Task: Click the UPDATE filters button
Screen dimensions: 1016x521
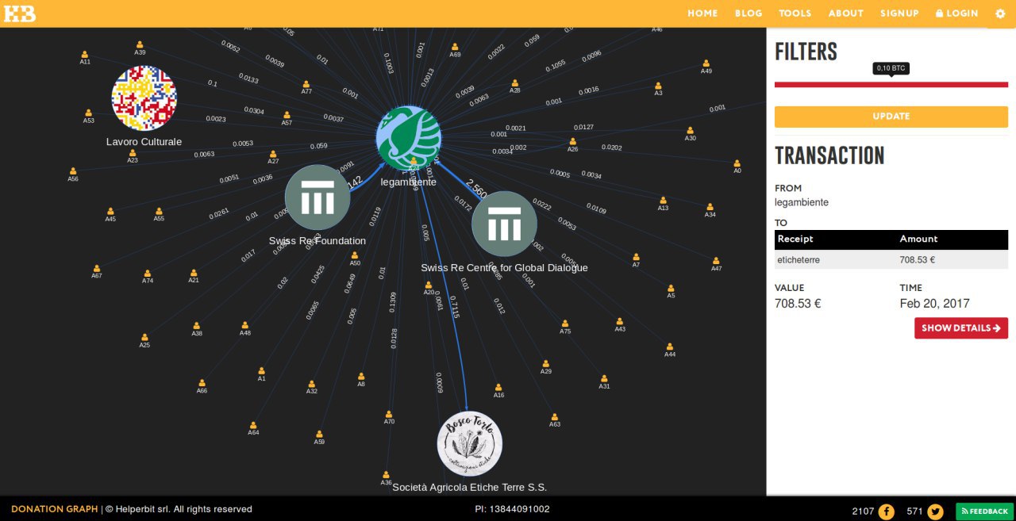Action: point(891,117)
